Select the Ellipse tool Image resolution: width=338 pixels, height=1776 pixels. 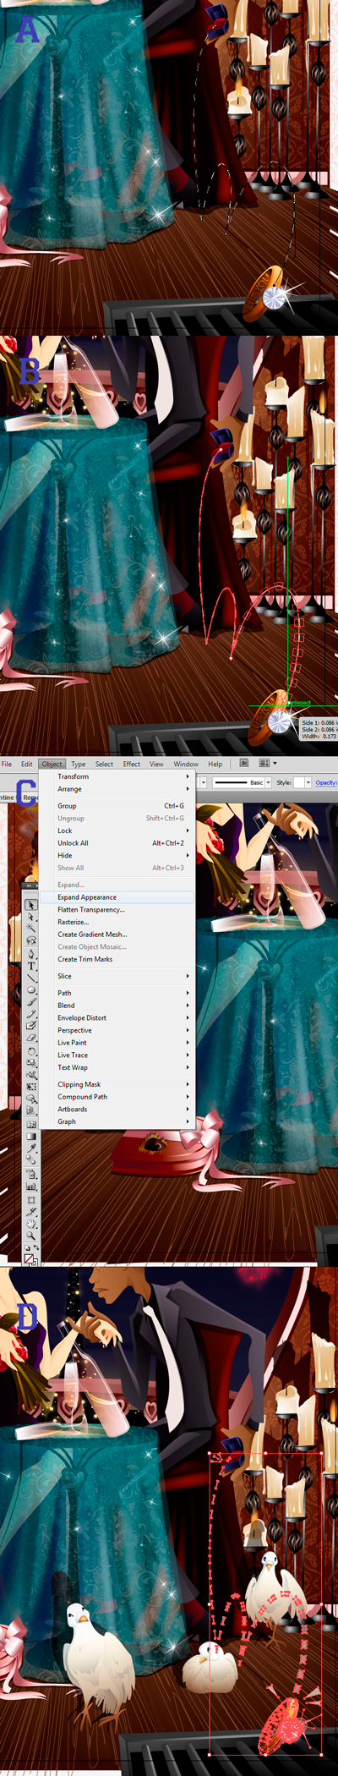31,989
